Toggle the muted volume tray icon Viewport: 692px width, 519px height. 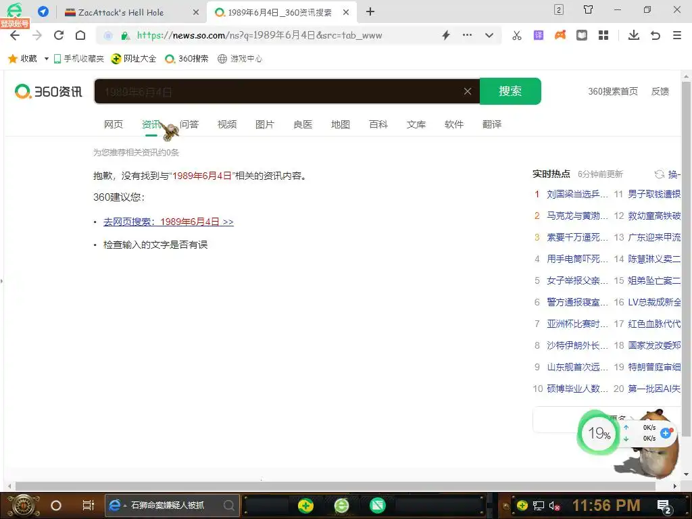pyautogui.click(x=555, y=505)
